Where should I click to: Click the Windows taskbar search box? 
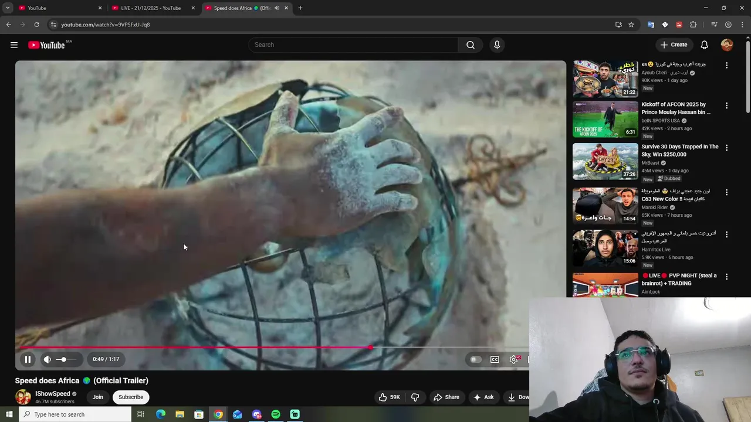(75, 414)
